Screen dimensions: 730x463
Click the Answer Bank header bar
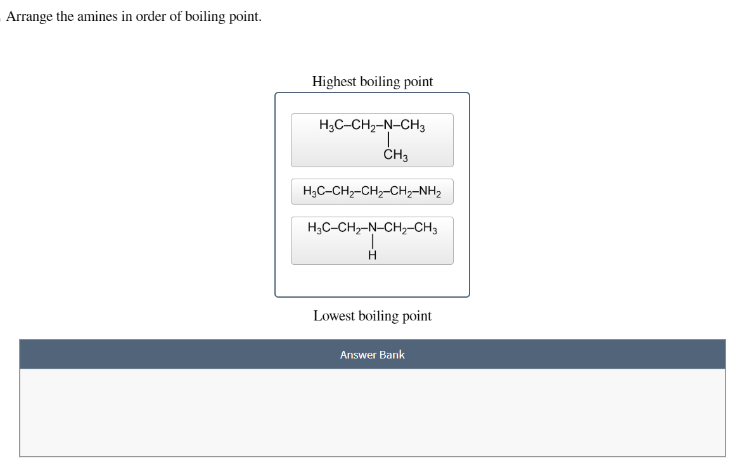point(372,355)
